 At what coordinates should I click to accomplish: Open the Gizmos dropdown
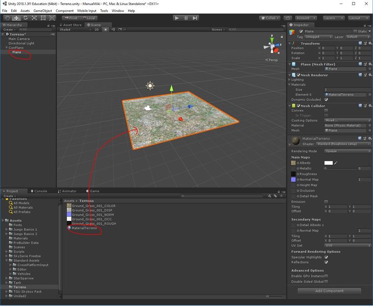click(218, 30)
